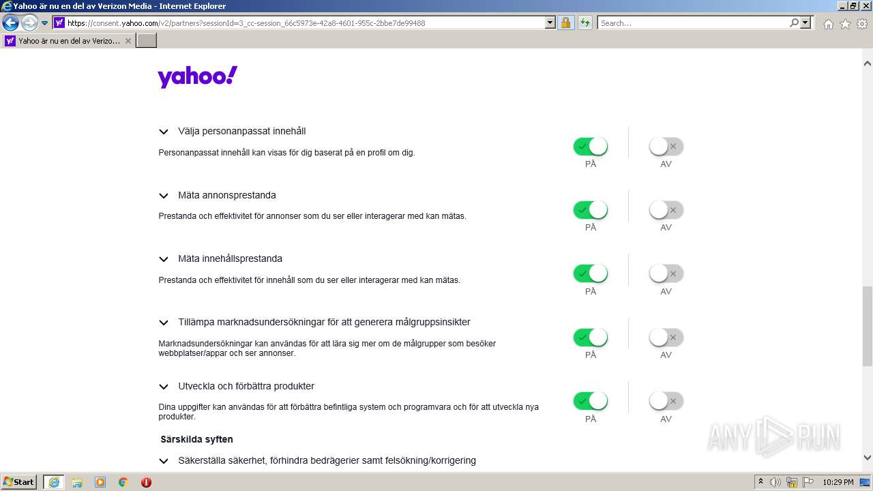
Task: Open the recent pages dropdown arrow
Action: tap(45, 23)
